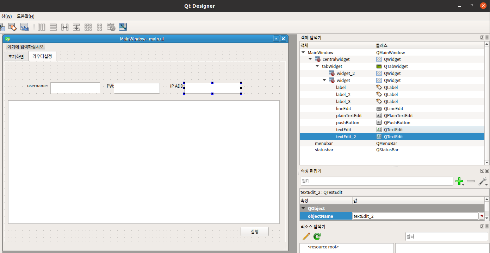Image resolution: width=490 pixels, height=253 pixels.
Task: Click the resource browser 필터 field
Action: (447, 236)
